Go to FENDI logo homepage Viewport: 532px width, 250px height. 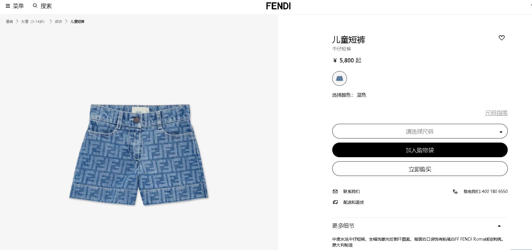coord(278,6)
